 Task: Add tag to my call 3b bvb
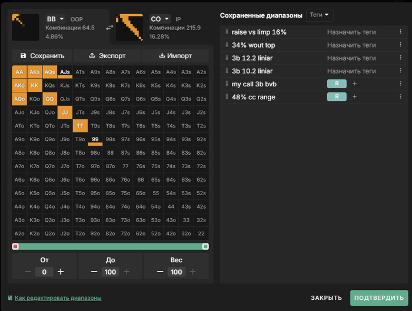(x=354, y=83)
